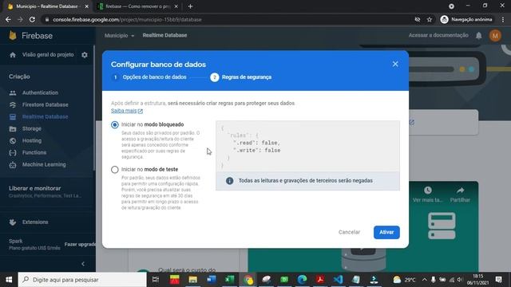Click the taskbar search box
Viewport: 511px width, 287px height.
[82, 280]
